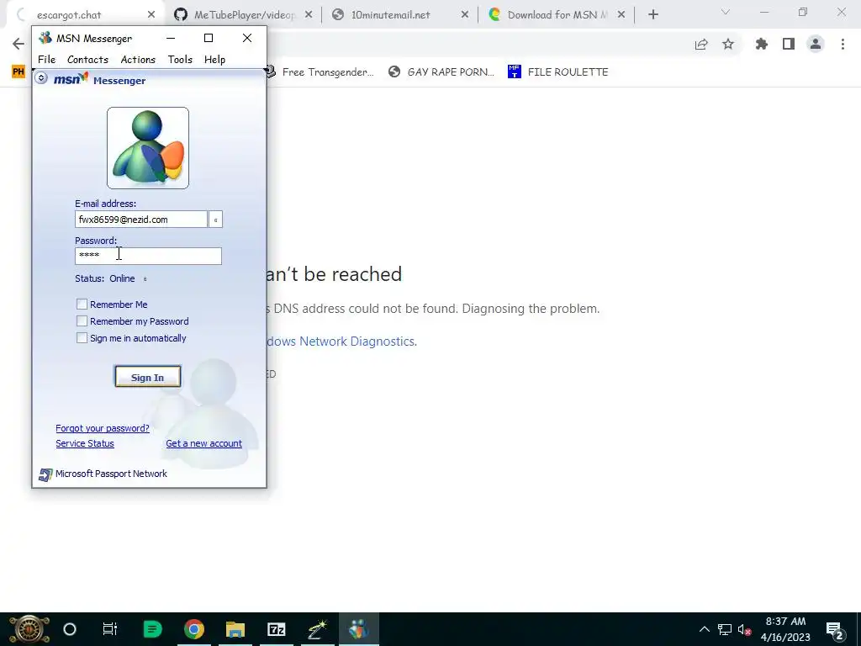This screenshot has width=861, height=646.
Task: Tick Remember my Password checkbox
Action: point(82,320)
